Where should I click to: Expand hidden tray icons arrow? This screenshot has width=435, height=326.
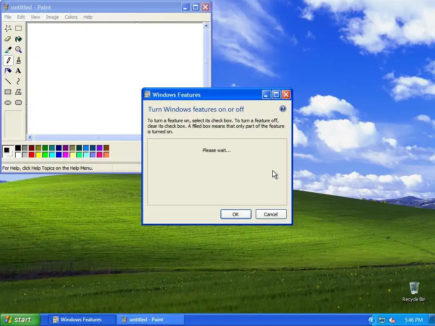(x=371, y=320)
